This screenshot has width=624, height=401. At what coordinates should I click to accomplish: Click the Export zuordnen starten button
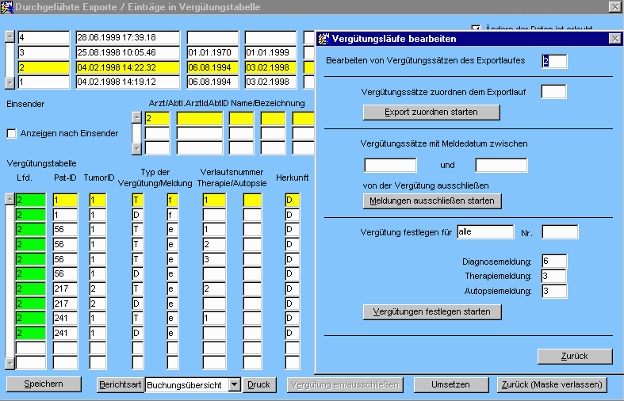point(431,112)
